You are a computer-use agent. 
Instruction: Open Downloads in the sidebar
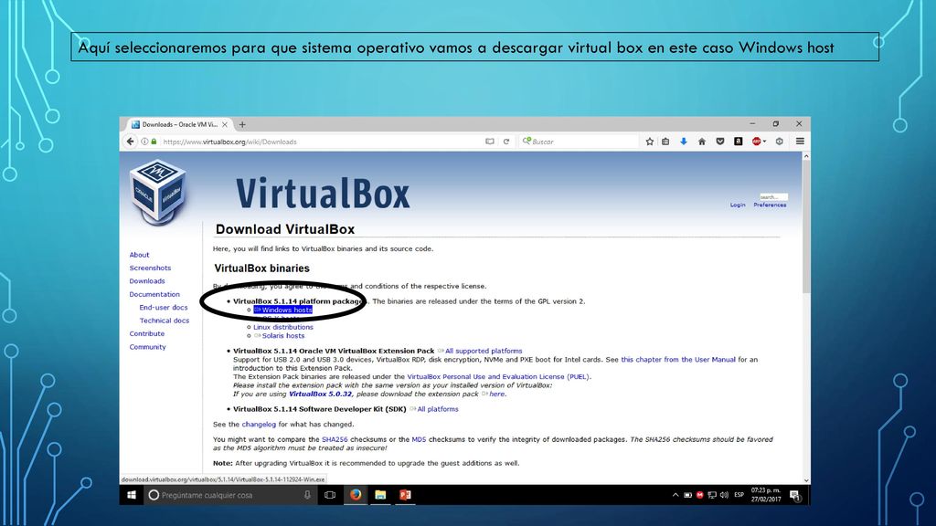click(x=147, y=281)
